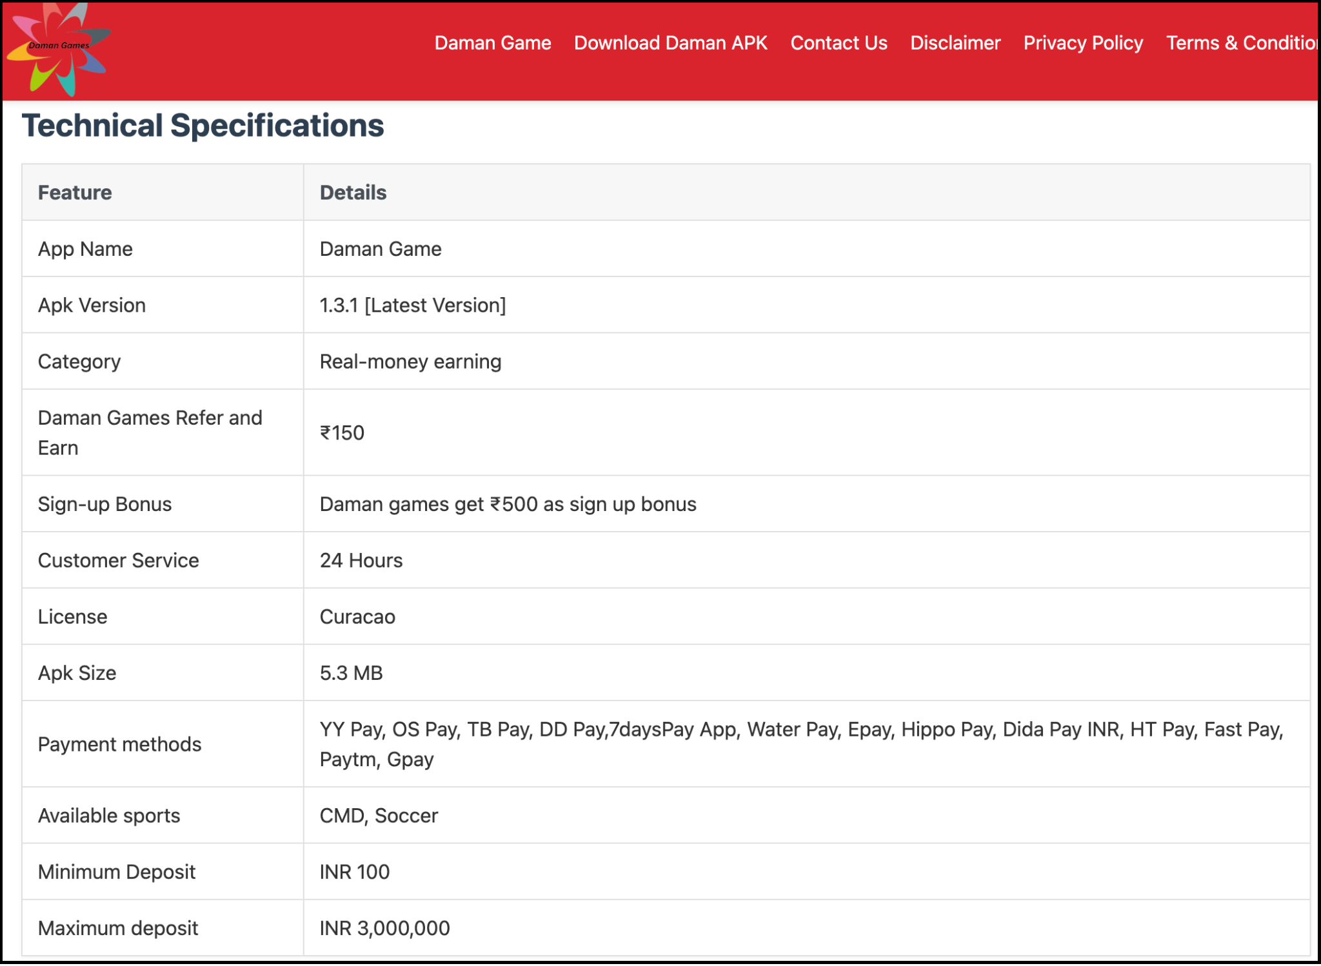Click the Daman Games Refer and Earn row
Image resolution: width=1321 pixels, height=966 pixels.
150,432
